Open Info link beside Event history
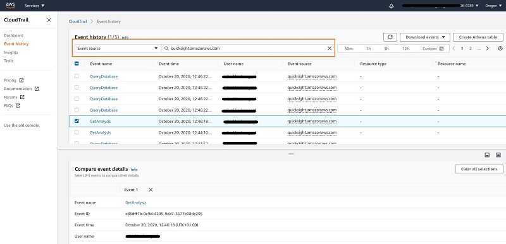This screenshot has width=506, height=244. click(125, 38)
